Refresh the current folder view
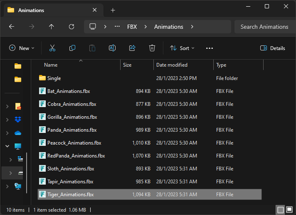The image size is (296, 215). (72, 27)
